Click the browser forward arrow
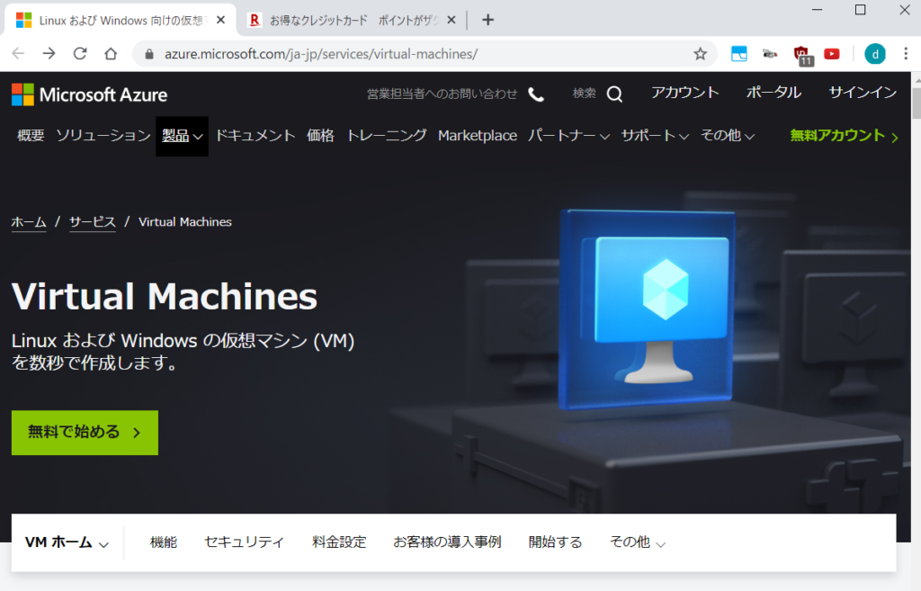The height and width of the screenshot is (591, 921). coord(49,54)
